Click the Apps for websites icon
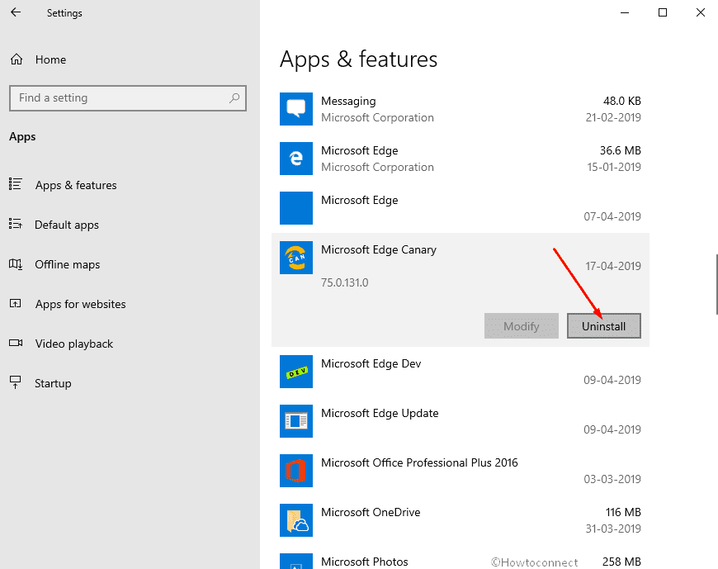The image size is (718, 569). [x=15, y=303]
